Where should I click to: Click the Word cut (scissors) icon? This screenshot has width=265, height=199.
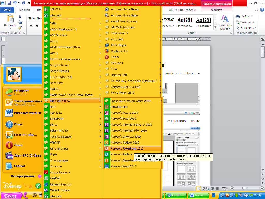20,16
